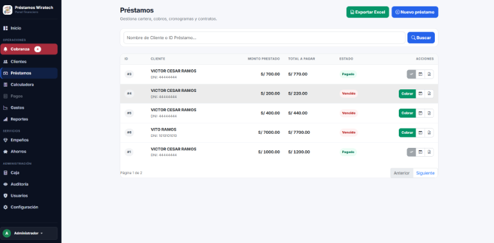This screenshot has width=494, height=243.
Task: Click the VITO RAMOS client name
Action: pos(163,129)
